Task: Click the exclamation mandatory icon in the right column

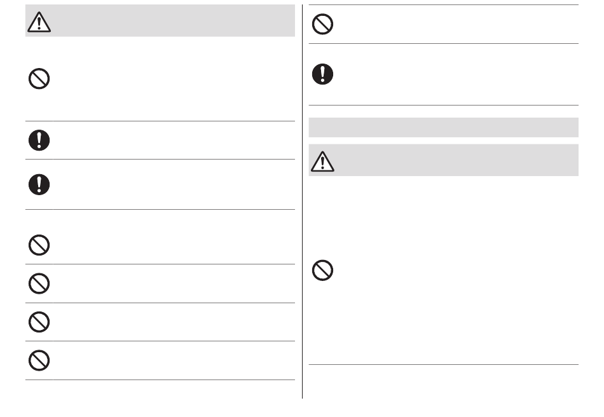Action: [322, 74]
